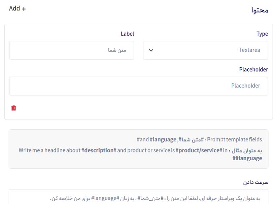Click the محتوا section heading
The width and height of the screenshot is (273, 204).
coord(259,10)
